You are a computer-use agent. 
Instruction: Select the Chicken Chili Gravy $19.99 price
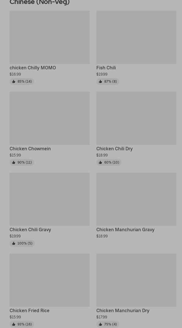[x=15, y=236]
